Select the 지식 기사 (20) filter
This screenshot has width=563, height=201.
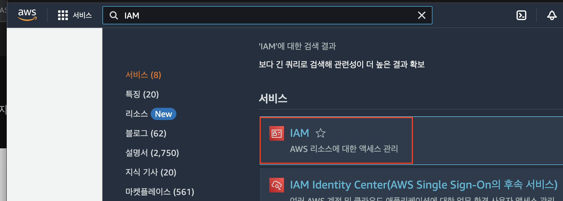tap(151, 172)
